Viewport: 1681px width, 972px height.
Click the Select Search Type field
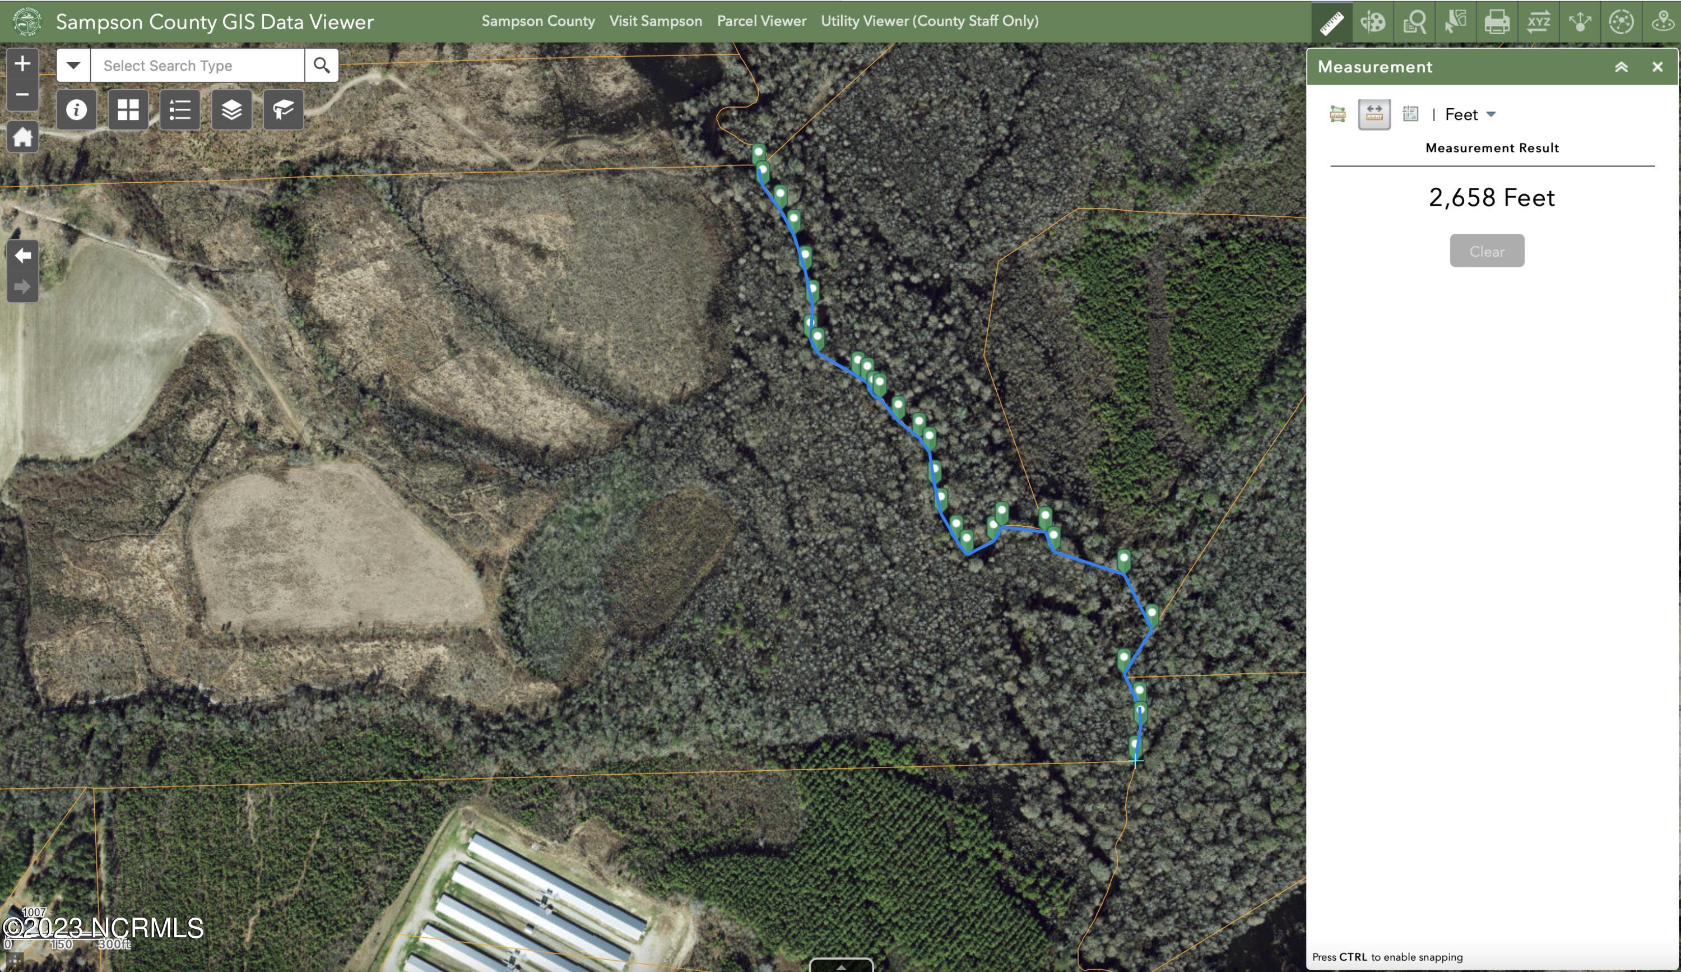point(197,66)
